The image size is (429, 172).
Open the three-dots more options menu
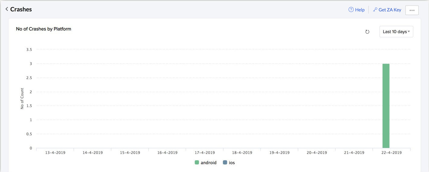tap(412, 10)
